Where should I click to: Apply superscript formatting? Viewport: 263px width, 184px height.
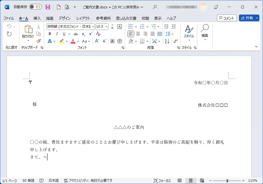click(91, 34)
